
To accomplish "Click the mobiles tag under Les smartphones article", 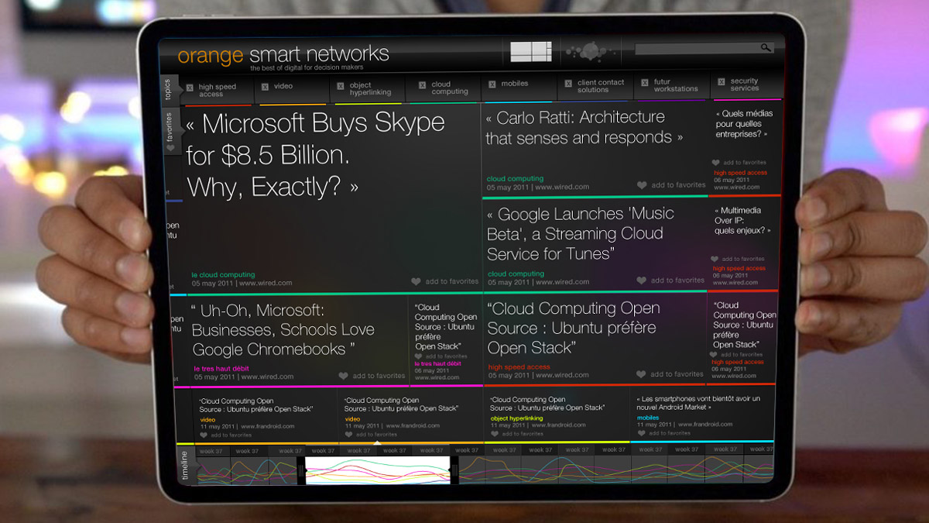I will pos(648,418).
